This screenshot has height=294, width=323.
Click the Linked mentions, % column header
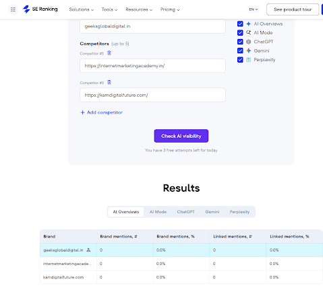coord(295,236)
